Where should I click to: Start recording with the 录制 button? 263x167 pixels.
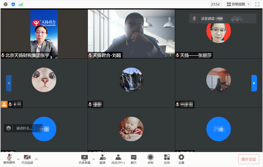(x=150, y=159)
